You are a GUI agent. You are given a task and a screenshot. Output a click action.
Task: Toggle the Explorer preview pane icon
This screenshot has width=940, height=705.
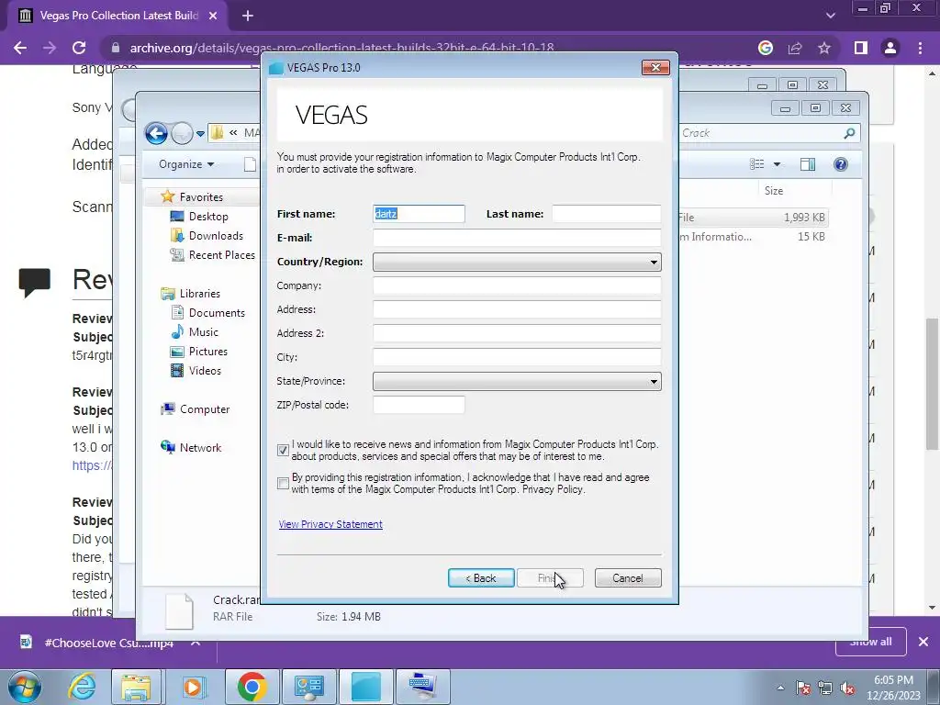pyautogui.click(x=808, y=164)
